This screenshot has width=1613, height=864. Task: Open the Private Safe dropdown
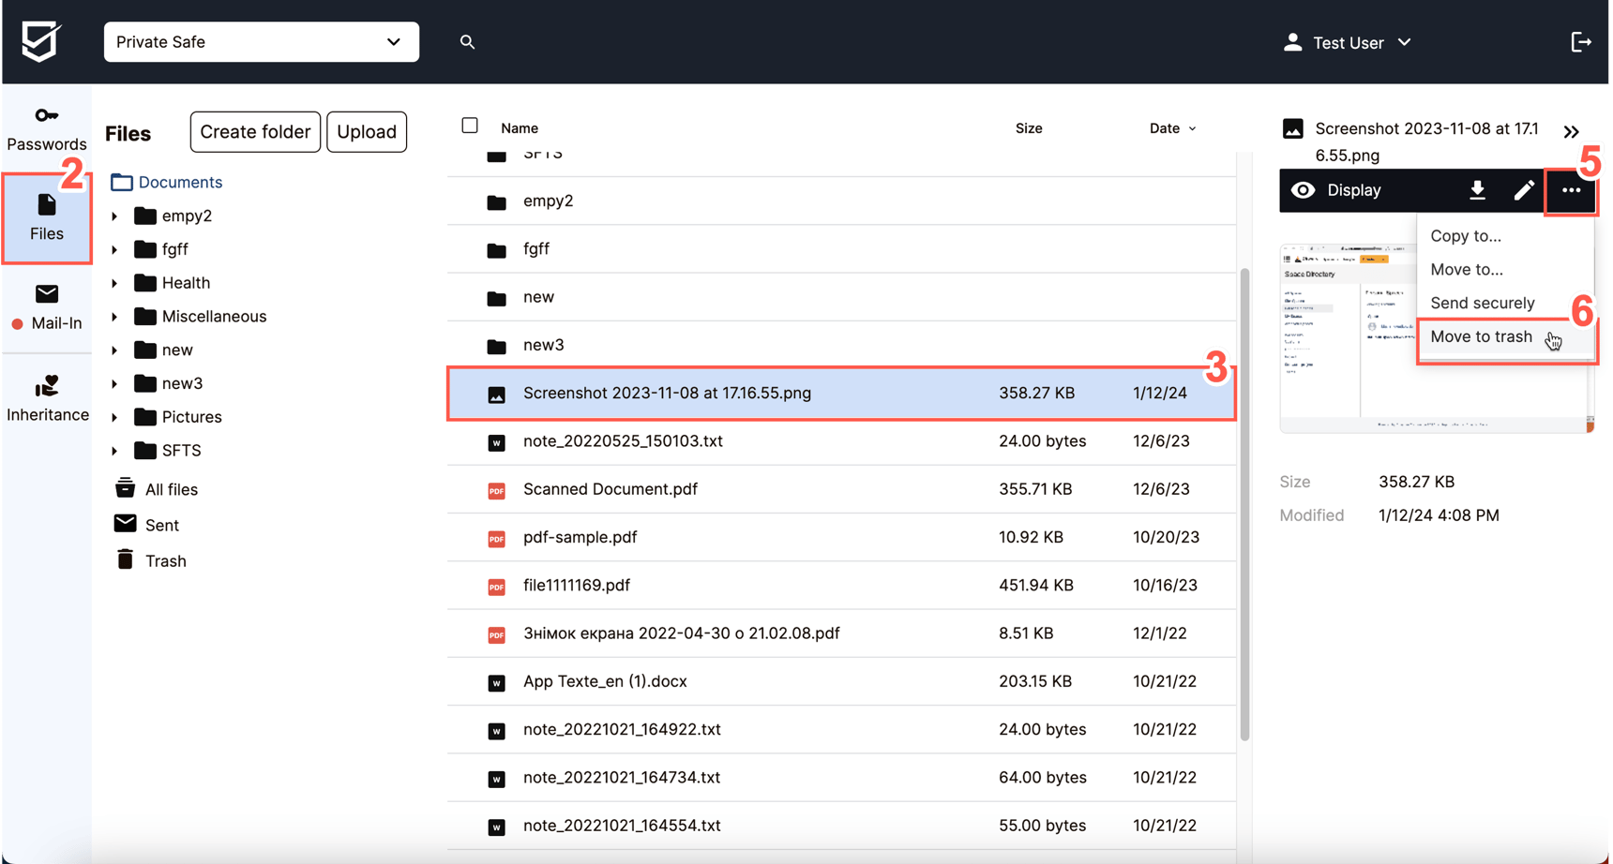[261, 41]
